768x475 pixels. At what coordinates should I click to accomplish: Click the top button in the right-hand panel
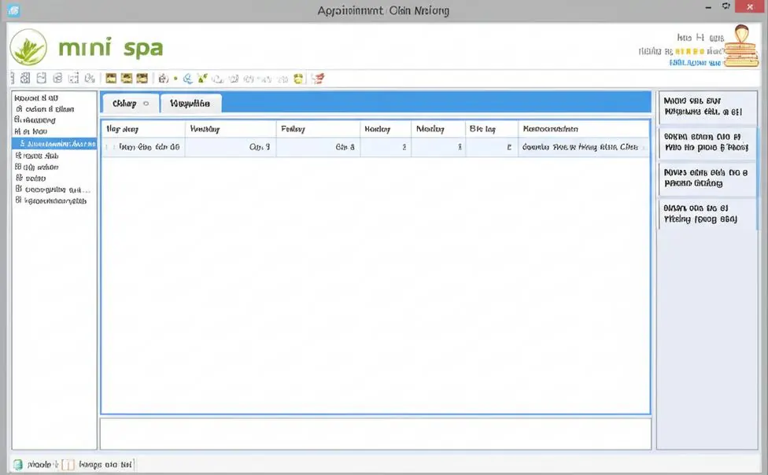[x=707, y=106]
